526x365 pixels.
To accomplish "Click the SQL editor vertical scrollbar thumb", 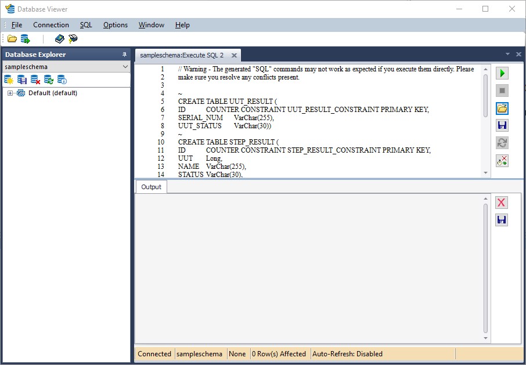I will coord(486,96).
